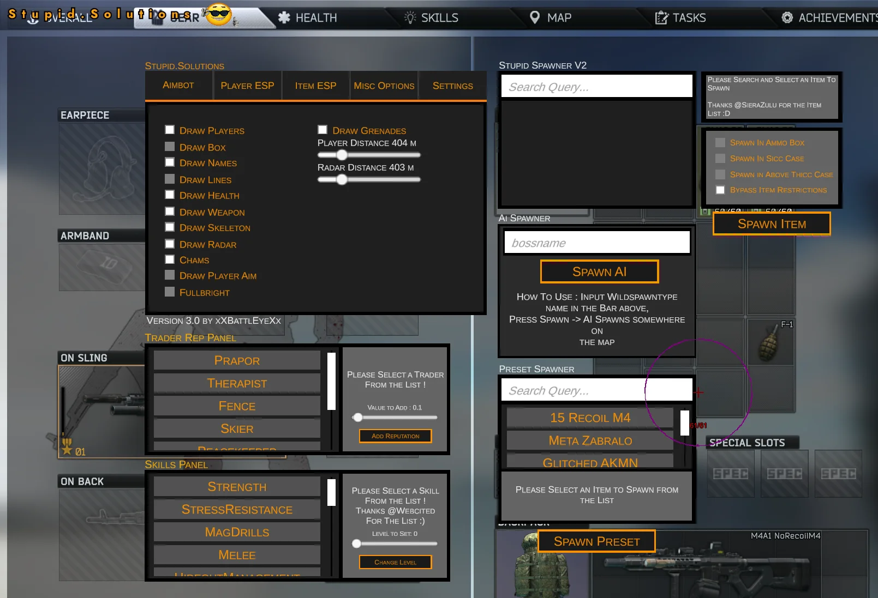Click the Spawn Preset button
Viewport: 878px width, 598px height.
tap(596, 541)
